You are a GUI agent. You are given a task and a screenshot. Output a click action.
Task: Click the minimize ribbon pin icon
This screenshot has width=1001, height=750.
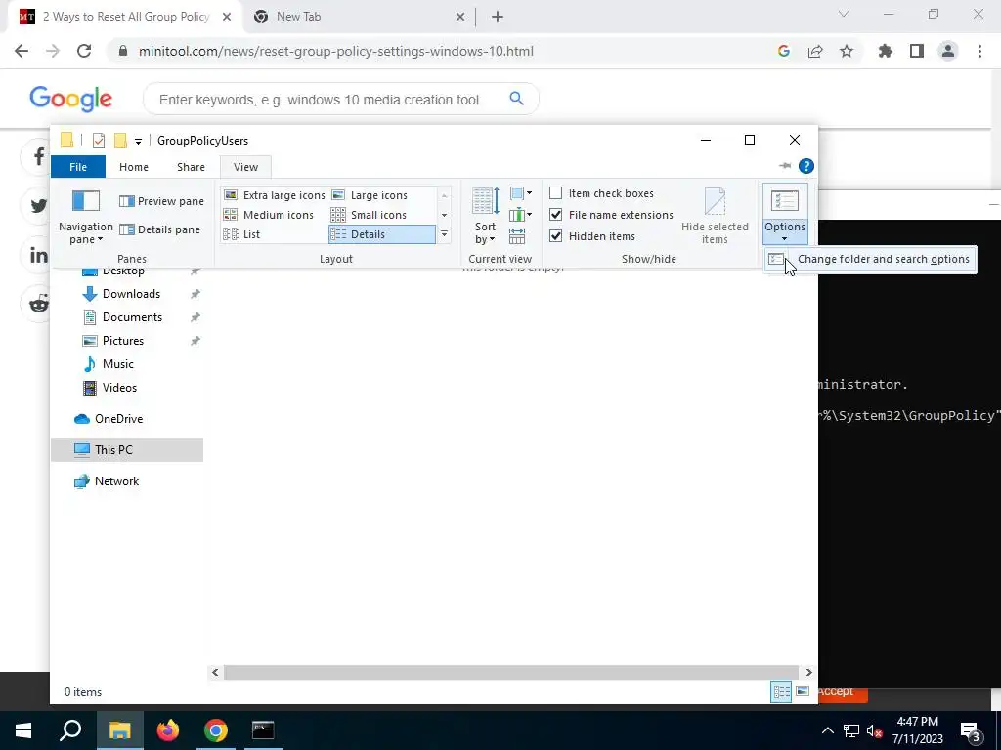[785, 166]
